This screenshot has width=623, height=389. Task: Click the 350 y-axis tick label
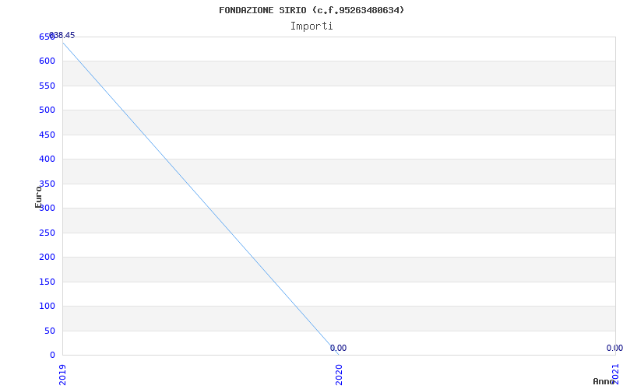47,184
